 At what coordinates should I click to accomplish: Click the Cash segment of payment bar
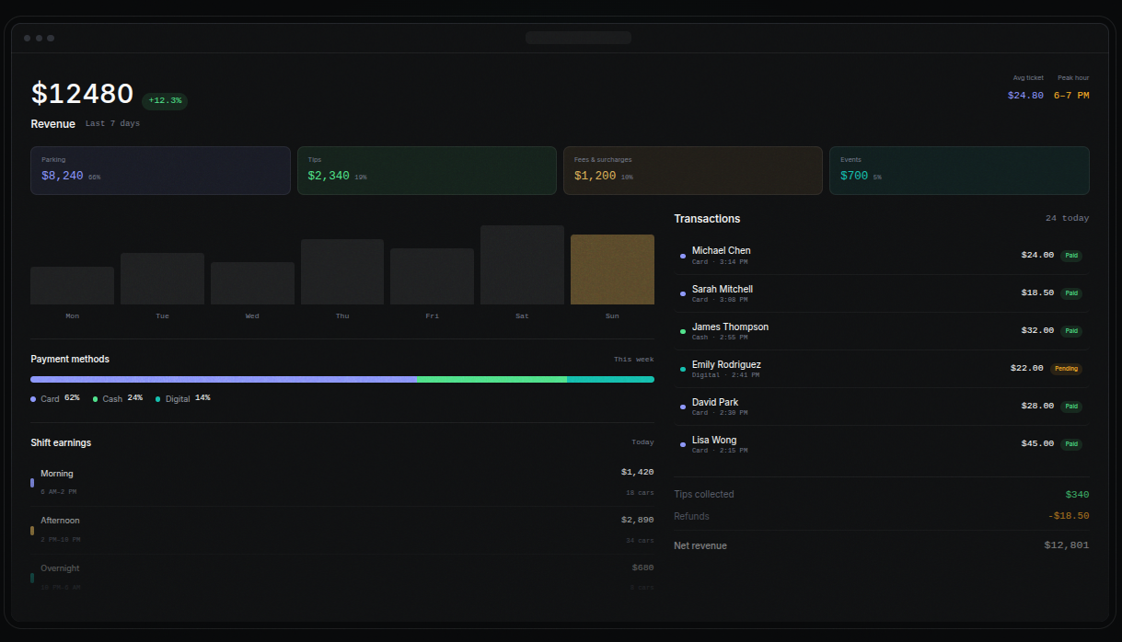click(492, 379)
